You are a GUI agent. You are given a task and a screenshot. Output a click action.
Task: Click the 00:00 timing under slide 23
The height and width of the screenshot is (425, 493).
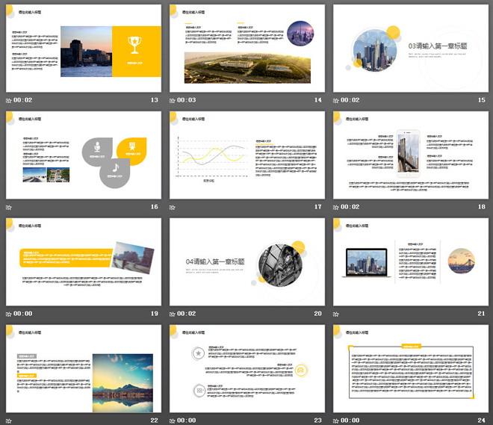[x=187, y=421]
